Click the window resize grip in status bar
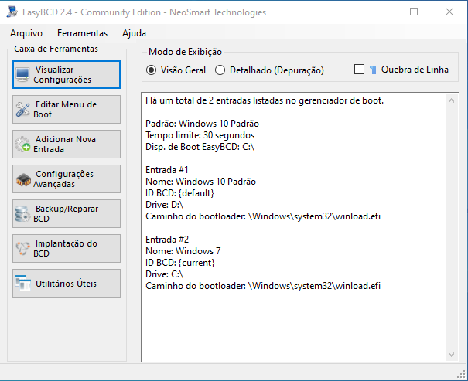The width and height of the screenshot is (468, 381). click(462, 375)
